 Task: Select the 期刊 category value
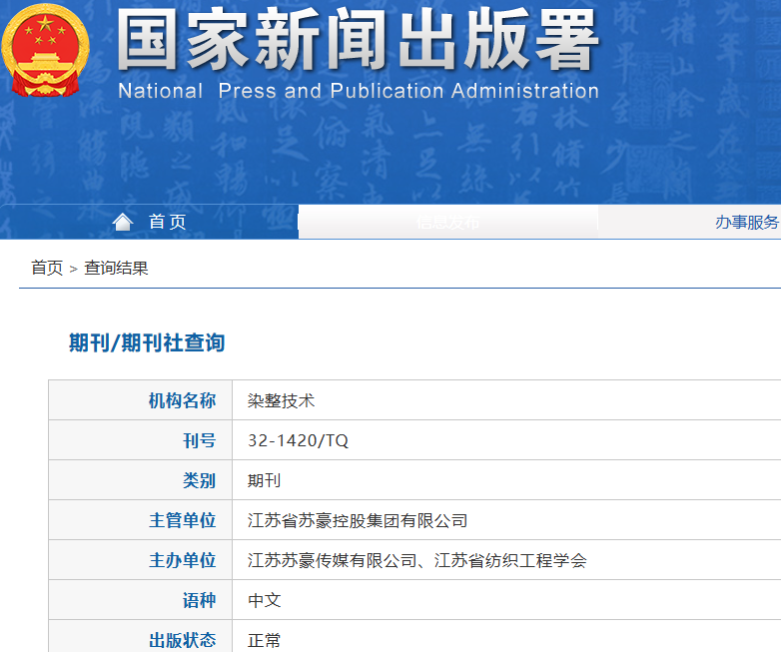pos(265,480)
